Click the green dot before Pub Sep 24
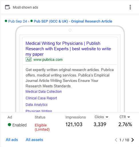This screenshot has height=147, width=139. (x=6, y=21)
